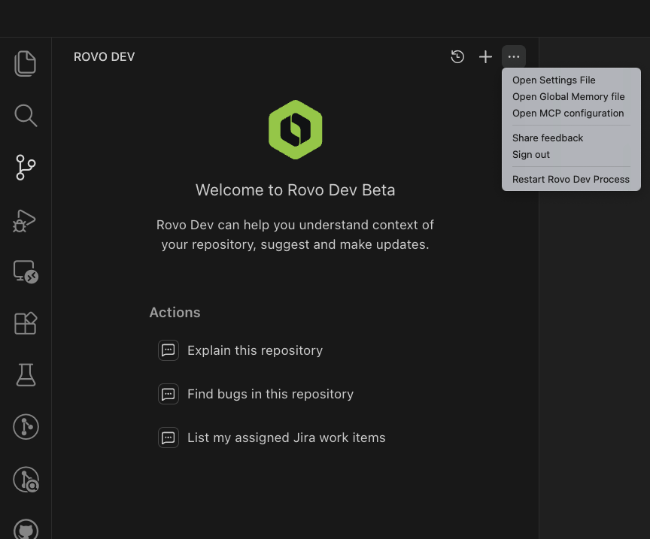Select Restart Rovo Dev Process

tap(571, 180)
